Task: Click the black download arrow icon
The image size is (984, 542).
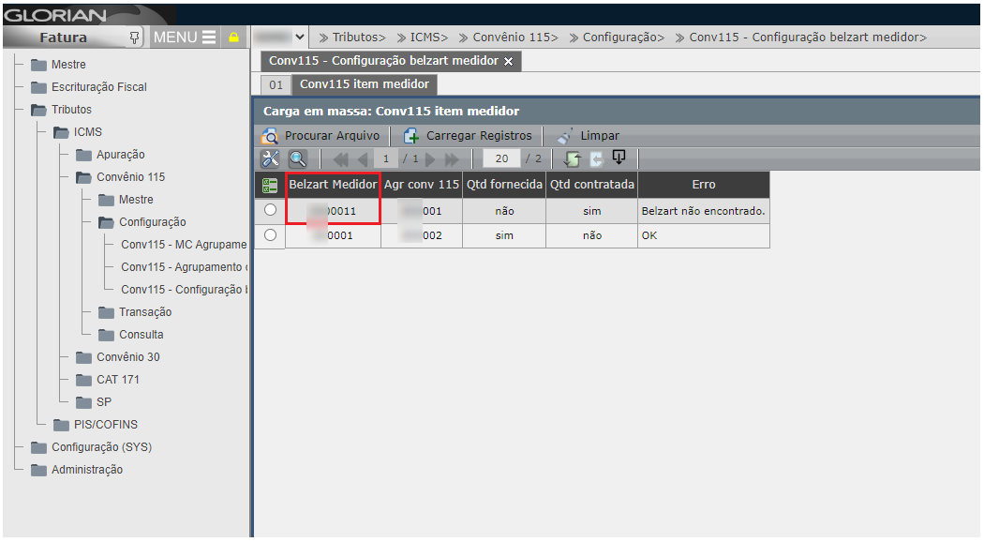Action: (619, 158)
